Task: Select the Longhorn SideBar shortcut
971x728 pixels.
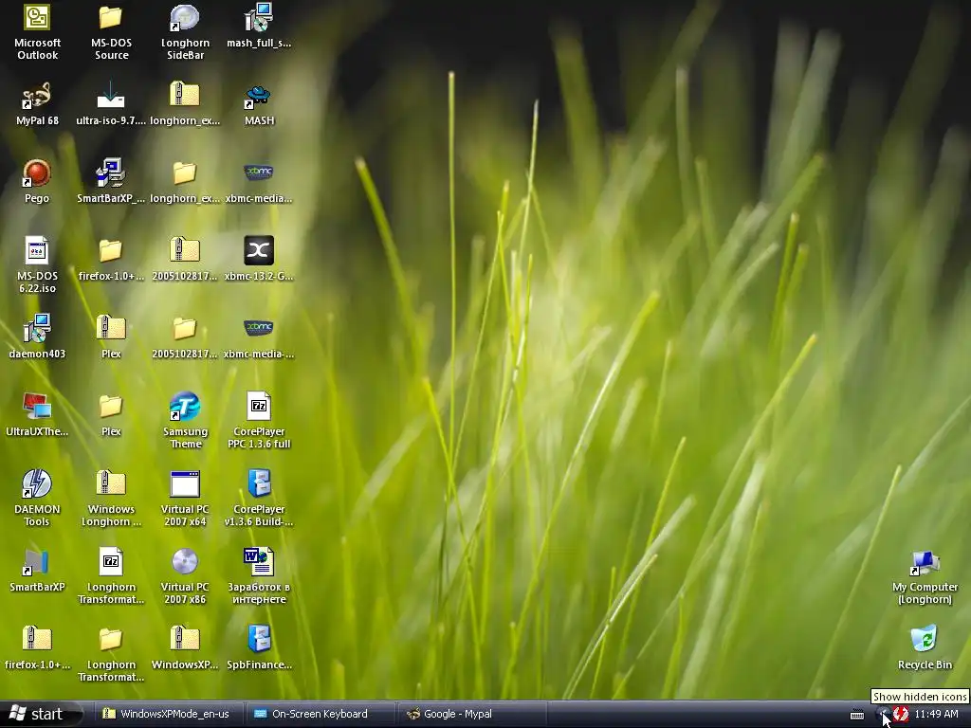Action: point(185,32)
